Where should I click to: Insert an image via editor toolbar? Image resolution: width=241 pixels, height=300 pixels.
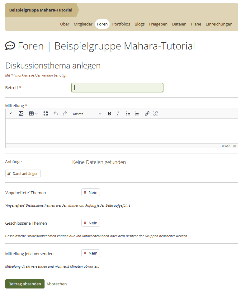pyautogui.click(x=21, y=114)
